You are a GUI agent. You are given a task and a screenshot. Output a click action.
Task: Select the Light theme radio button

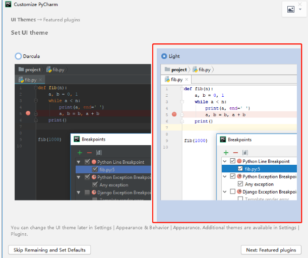coord(164,56)
